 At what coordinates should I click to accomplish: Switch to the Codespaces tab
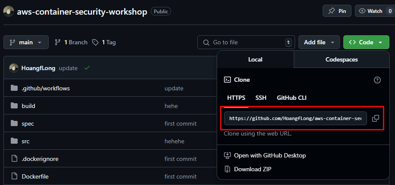342,59
